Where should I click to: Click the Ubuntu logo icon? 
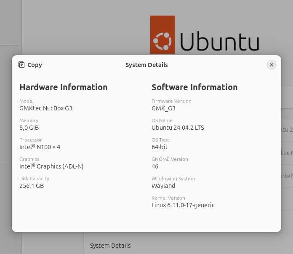(162, 35)
